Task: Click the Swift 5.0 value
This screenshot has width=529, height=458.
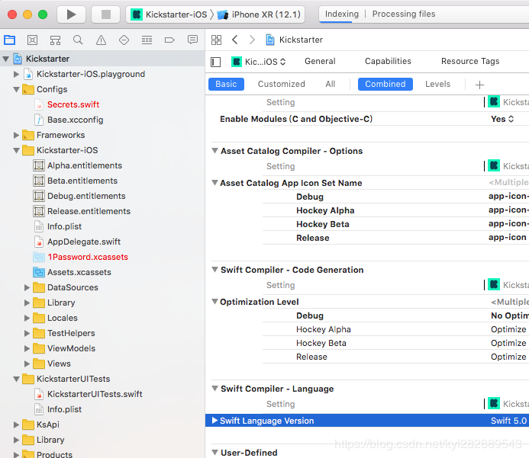Action: pos(508,421)
